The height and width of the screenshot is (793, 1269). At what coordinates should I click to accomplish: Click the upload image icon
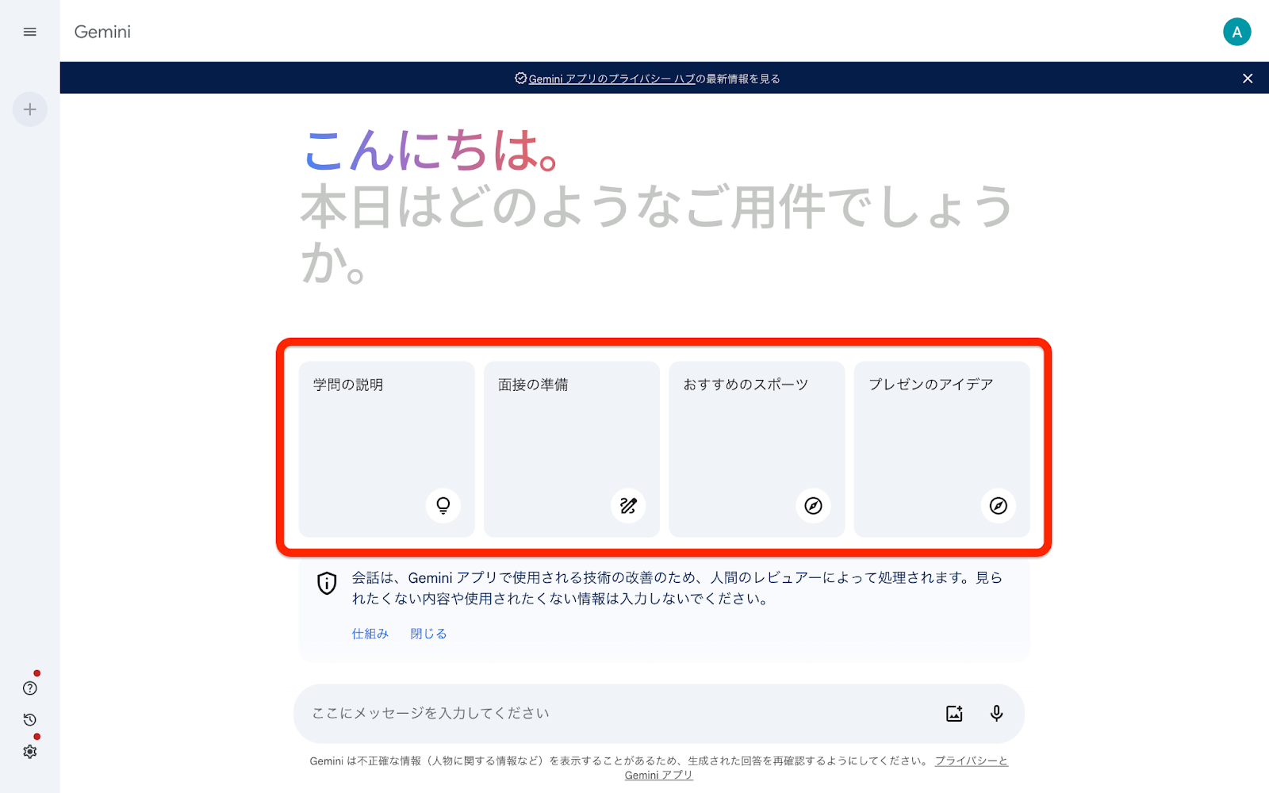point(954,713)
